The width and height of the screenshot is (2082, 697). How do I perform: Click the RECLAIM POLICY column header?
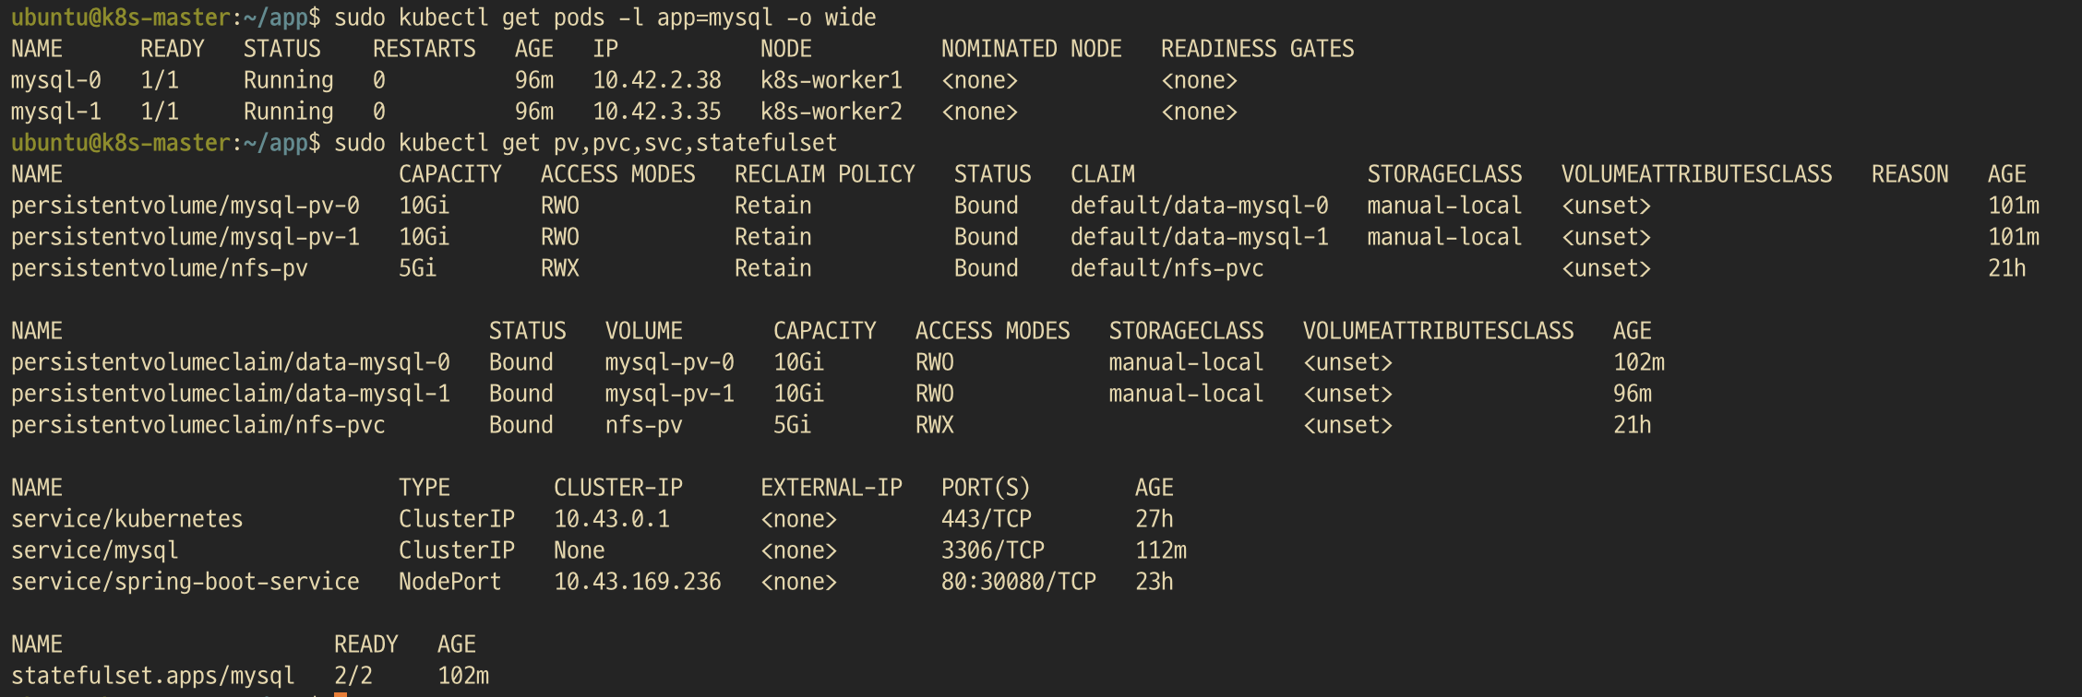pos(825,174)
